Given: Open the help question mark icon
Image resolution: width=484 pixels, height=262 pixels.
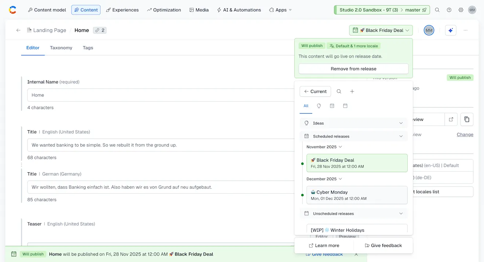Looking at the screenshot, I should (449, 10).
